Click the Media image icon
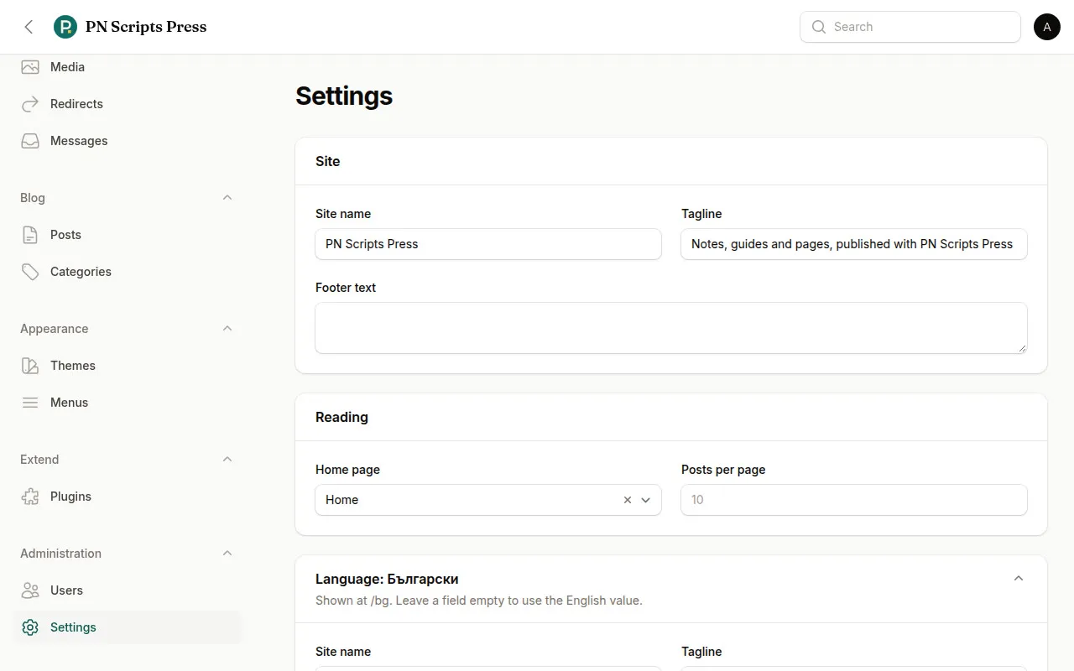Image resolution: width=1074 pixels, height=671 pixels. point(30,67)
